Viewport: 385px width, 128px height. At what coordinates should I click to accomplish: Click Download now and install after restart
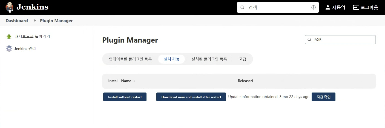pos(191,97)
